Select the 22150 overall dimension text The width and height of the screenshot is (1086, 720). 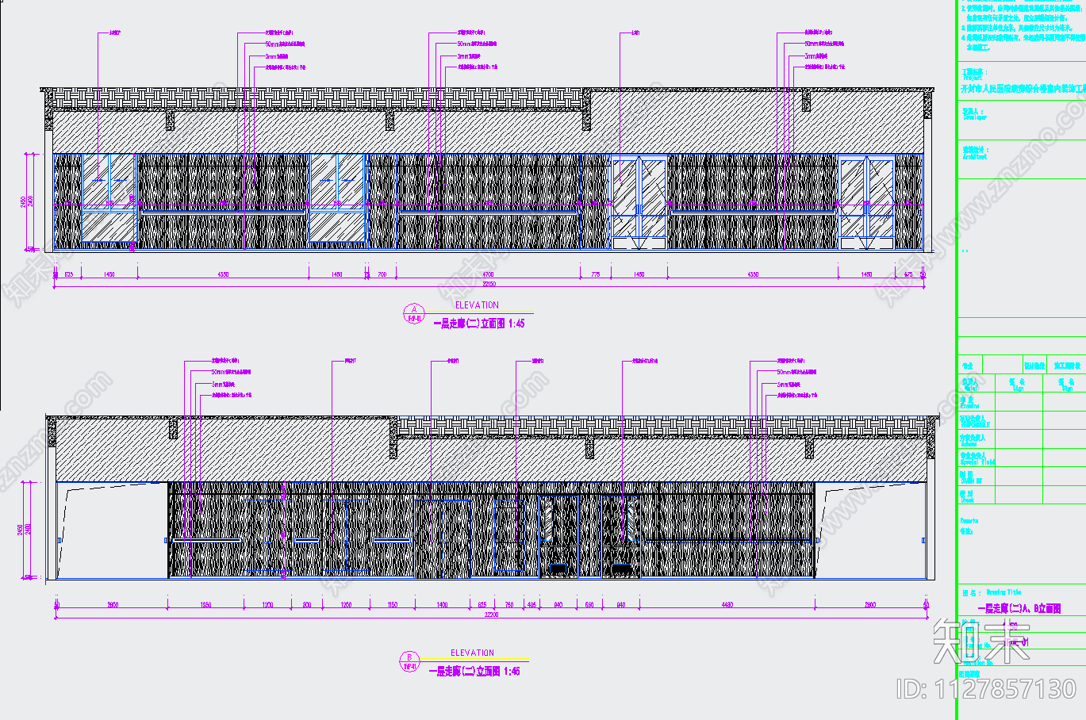pos(489,283)
